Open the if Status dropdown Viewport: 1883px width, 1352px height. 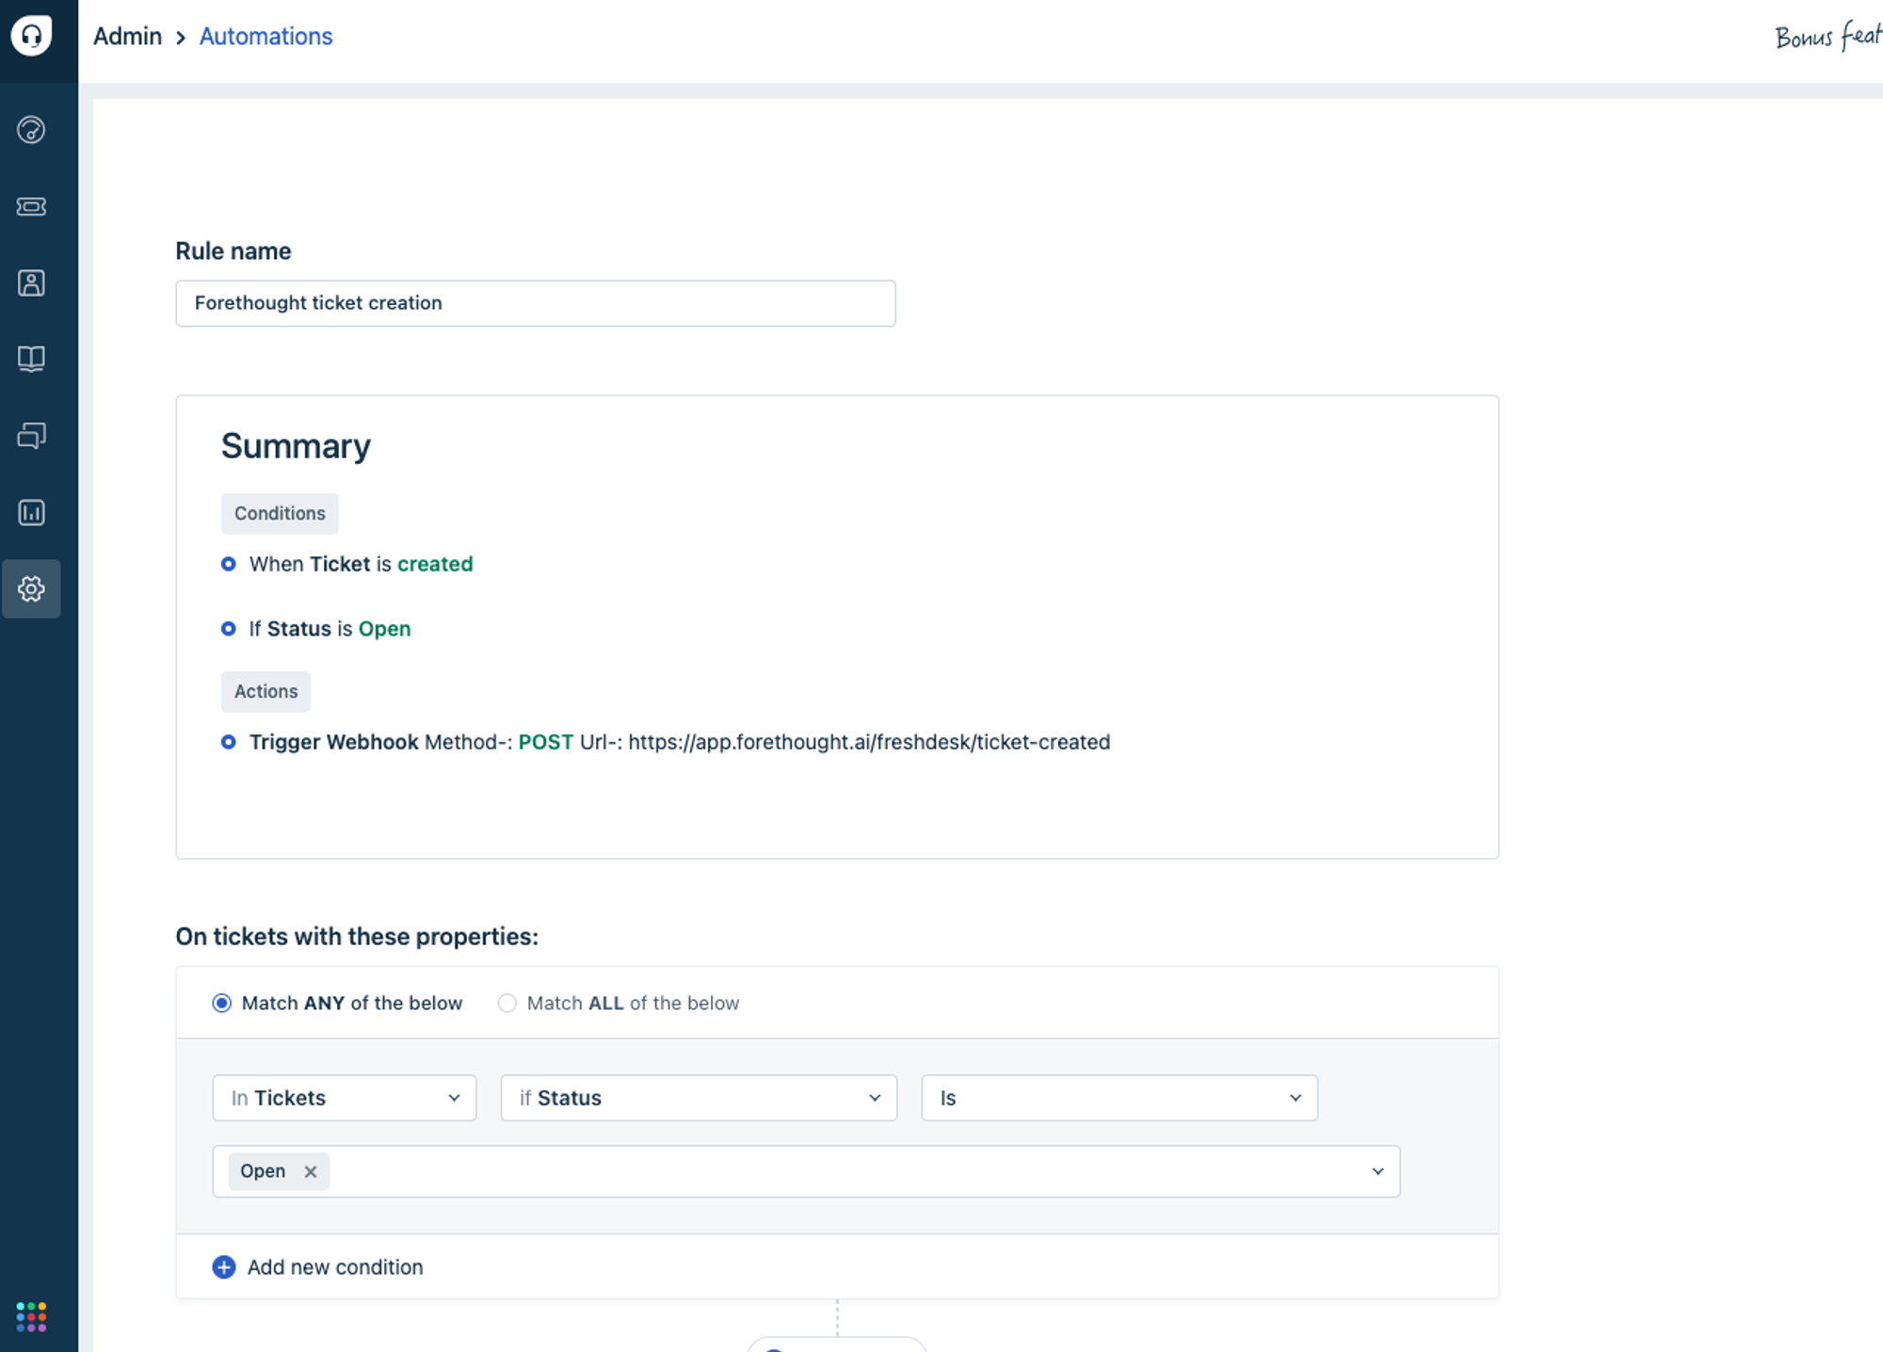pyautogui.click(x=699, y=1098)
